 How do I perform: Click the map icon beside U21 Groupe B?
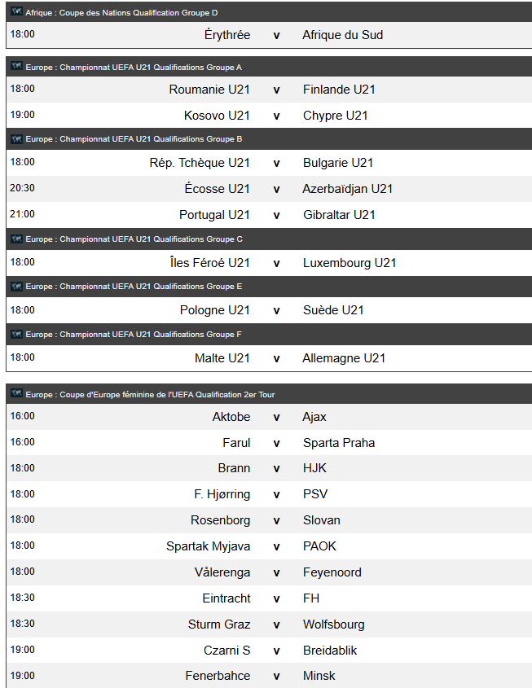click(16, 138)
